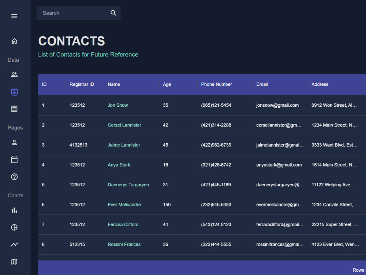
Task: Open the Manage Team people icon
Action: 14,74
